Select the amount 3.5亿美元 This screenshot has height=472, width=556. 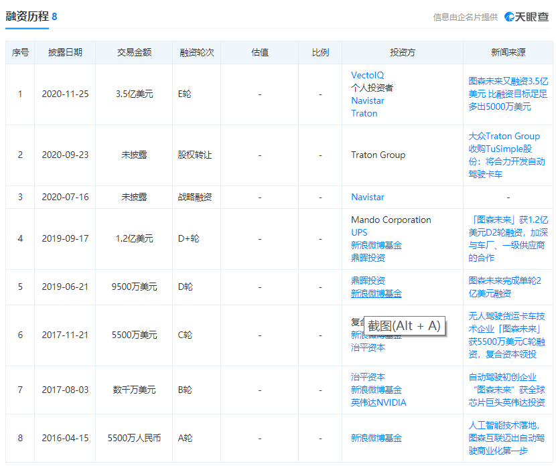tap(135, 94)
